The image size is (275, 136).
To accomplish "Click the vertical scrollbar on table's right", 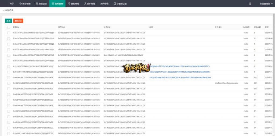I will click(x=274, y=67).
